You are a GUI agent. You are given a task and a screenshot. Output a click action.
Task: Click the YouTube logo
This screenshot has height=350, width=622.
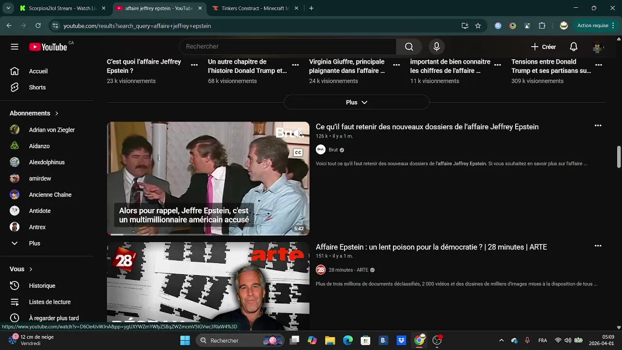pyautogui.click(x=48, y=47)
